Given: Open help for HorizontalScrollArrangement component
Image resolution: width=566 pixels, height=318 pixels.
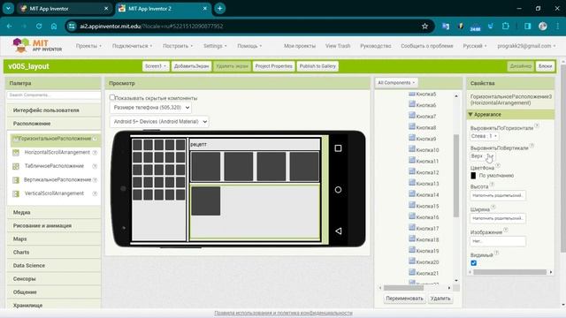Looking at the screenshot, I should (x=95, y=153).
